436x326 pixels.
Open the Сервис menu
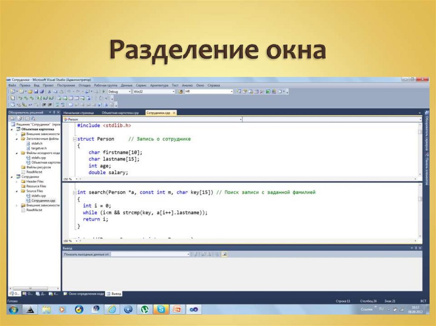pyautogui.click(x=141, y=85)
